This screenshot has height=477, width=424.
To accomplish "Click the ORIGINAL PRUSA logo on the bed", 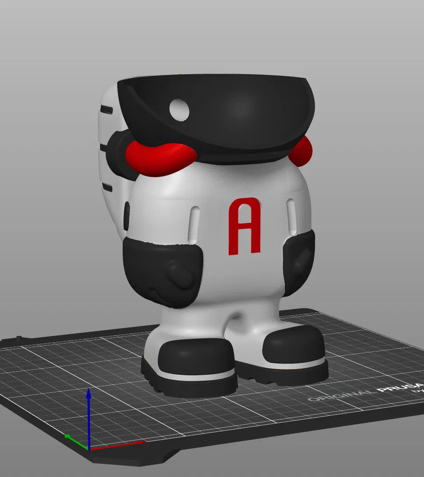I will tap(365, 392).
